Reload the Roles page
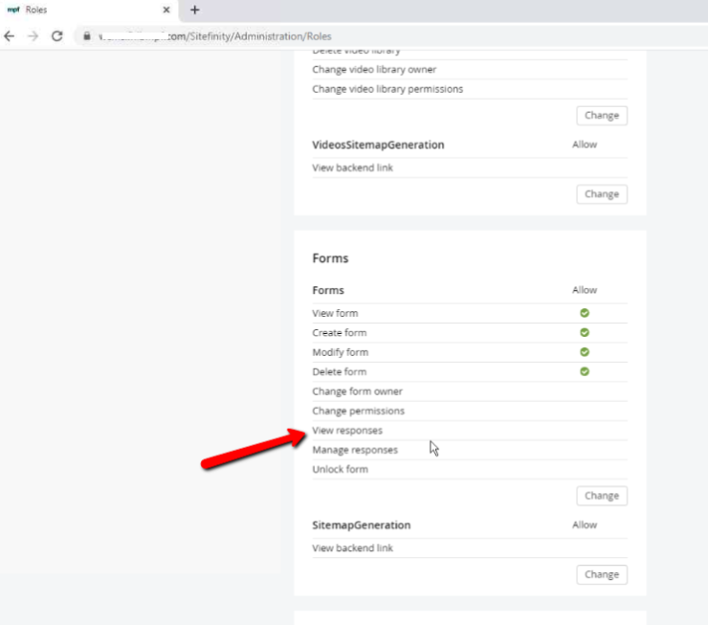 coord(56,36)
